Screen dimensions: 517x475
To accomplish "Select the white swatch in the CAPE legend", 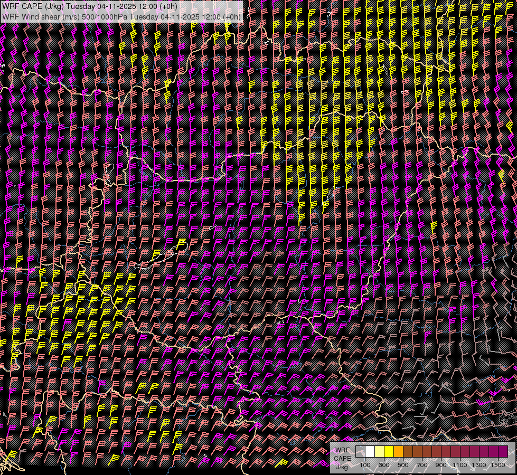I will 370,451.
